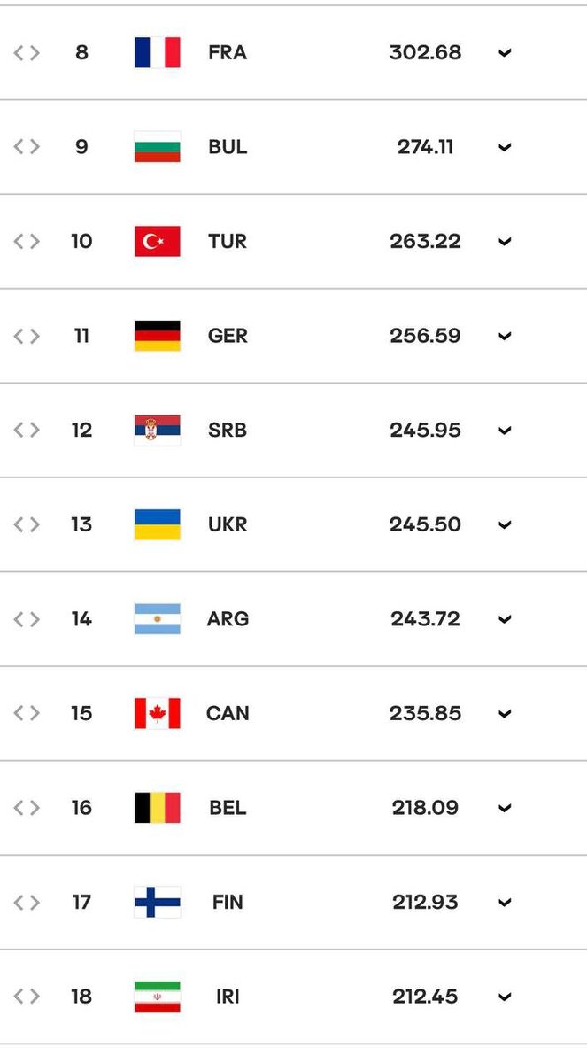Open the SRB team label
The width and height of the screenshot is (587, 1063).
[x=228, y=430]
